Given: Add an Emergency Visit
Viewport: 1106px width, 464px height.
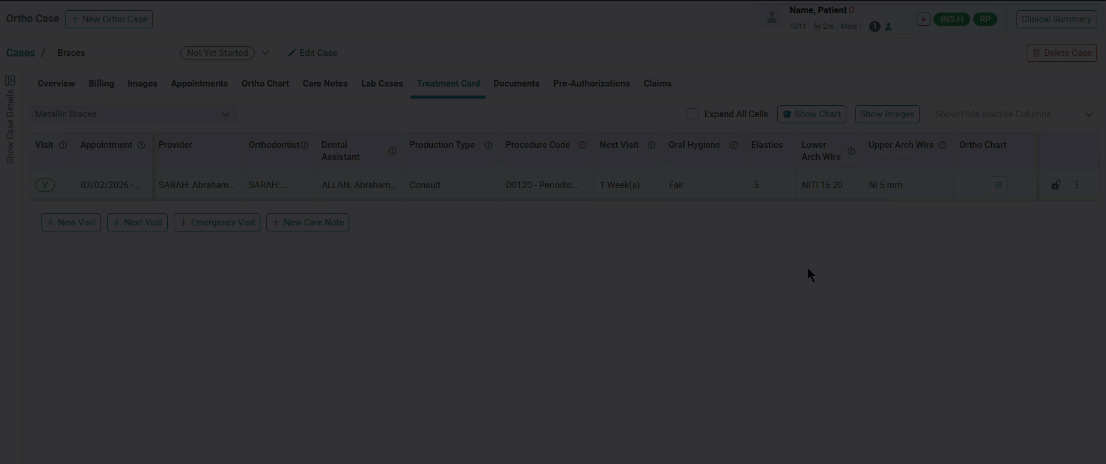Looking at the screenshot, I should 217,222.
